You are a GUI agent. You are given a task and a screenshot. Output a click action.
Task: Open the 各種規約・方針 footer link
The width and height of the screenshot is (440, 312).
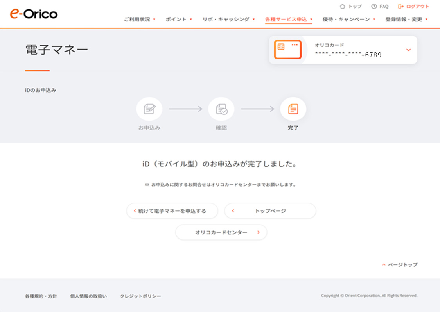(x=41, y=296)
